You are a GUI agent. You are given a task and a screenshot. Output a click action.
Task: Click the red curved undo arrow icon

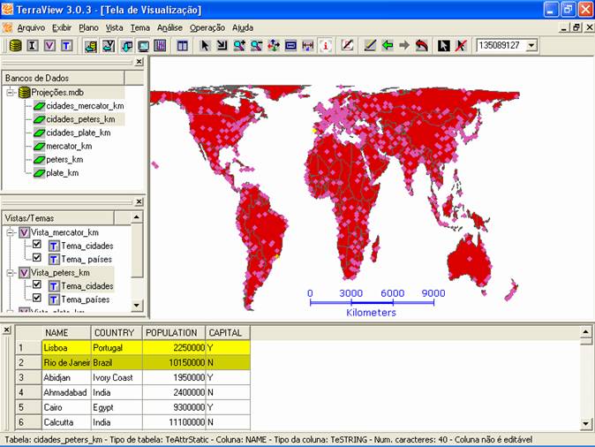[x=422, y=46]
